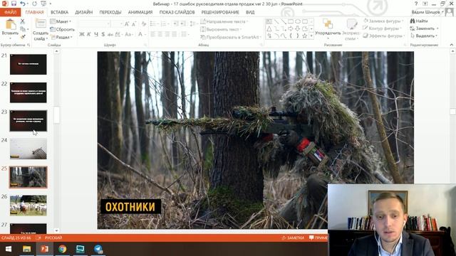456x256 pixels.
Task: Click the Эффекты фигуры shape effects button
Action: coord(383,36)
